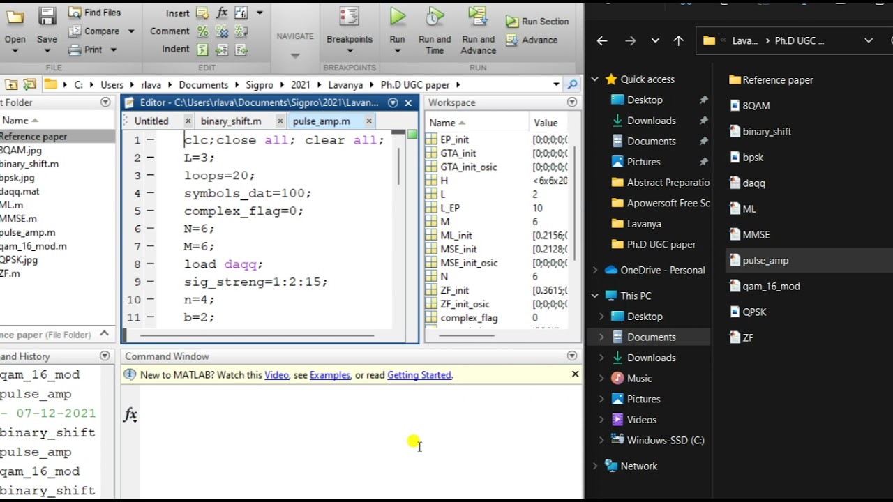Screen dimensions: 893x502
Task: Open the Compare dropdown arrow
Action: [x=130, y=31]
